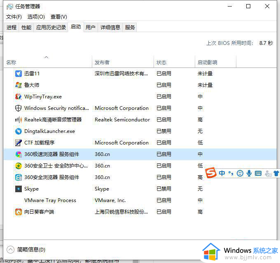280x263 pixels.
Task: Click Sogou voice input microphone
Action: click(249, 173)
